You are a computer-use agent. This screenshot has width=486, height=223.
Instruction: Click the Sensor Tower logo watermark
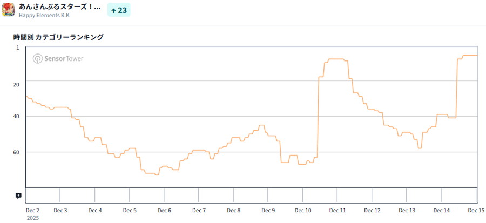click(x=58, y=59)
